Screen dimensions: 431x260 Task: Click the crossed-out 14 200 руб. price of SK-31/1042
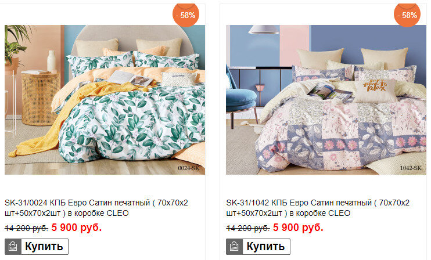[x=248, y=228]
